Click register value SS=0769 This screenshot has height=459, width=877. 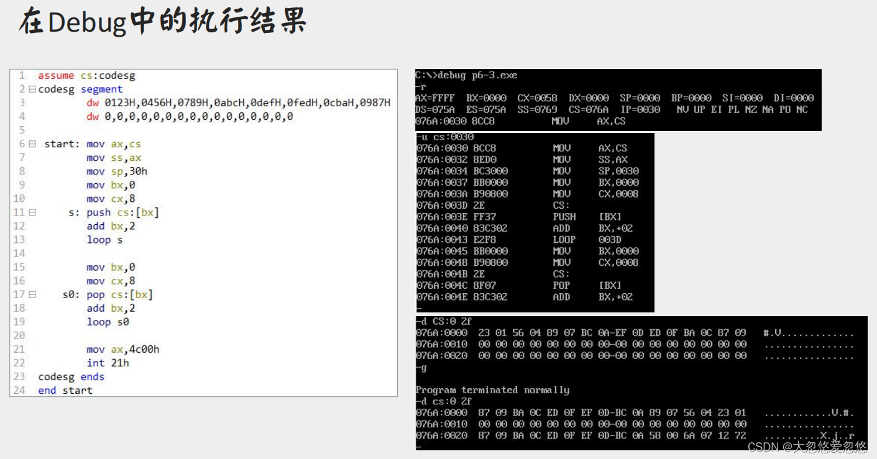point(538,109)
